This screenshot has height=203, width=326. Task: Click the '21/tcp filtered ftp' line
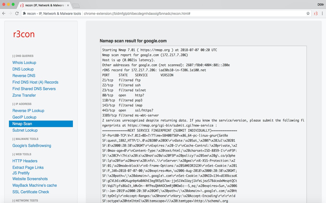pos(121,80)
